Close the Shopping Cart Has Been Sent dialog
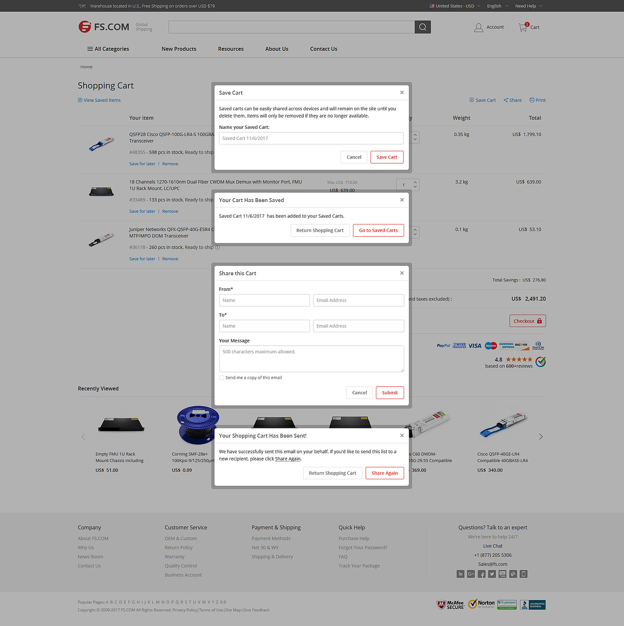The image size is (624, 626). click(x=402, y=435)
